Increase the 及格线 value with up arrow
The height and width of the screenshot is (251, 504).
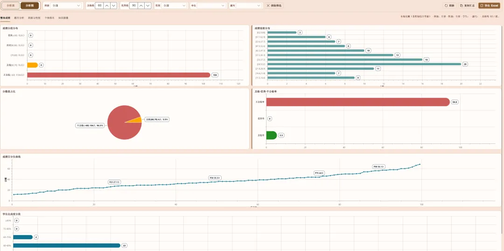click(x=107, y=6)
